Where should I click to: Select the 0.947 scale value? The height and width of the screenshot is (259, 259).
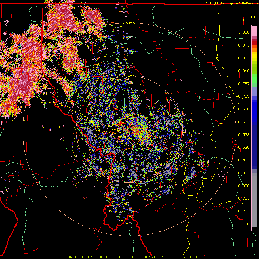pos(244,45)
